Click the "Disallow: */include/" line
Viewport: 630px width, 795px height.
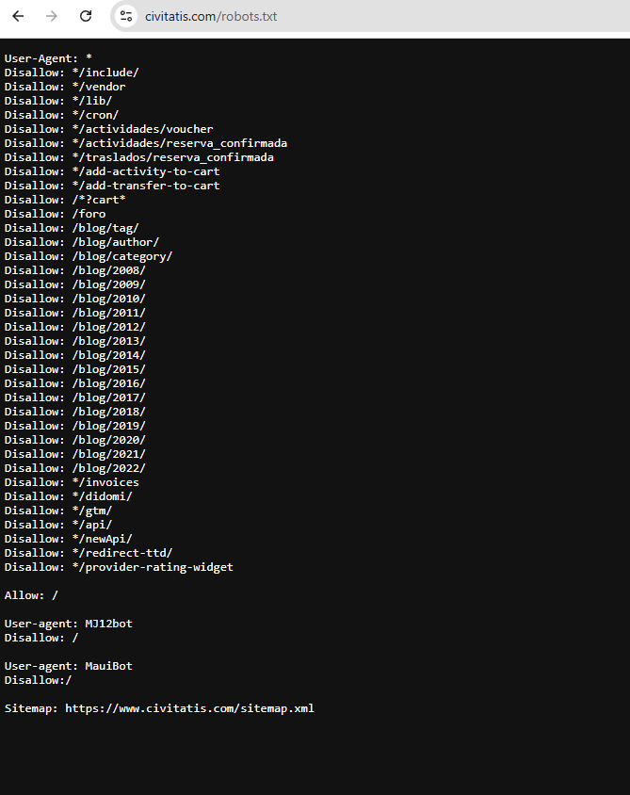coord(72,73)
